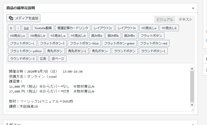This screenshot has height=125, width=207.
Task: Insert 広告 ad tag
Action: click(x=43, y=59)
